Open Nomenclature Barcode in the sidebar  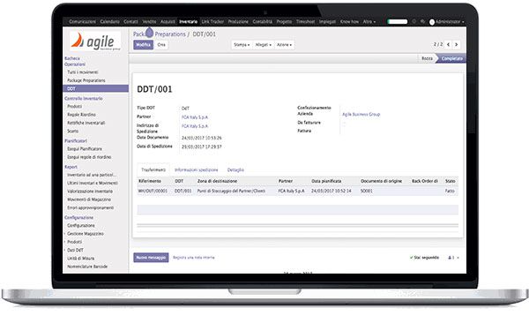click(87, 267)
